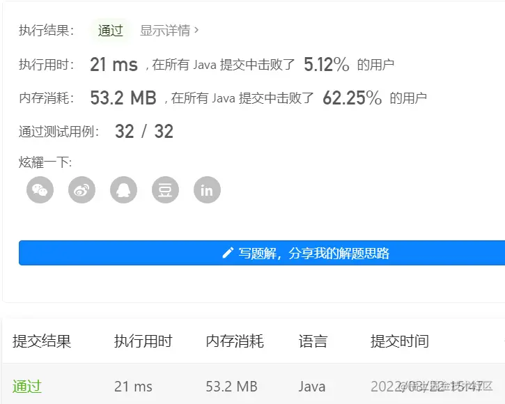Open the green 通过 submission link in table

click(x=27, y=387)
